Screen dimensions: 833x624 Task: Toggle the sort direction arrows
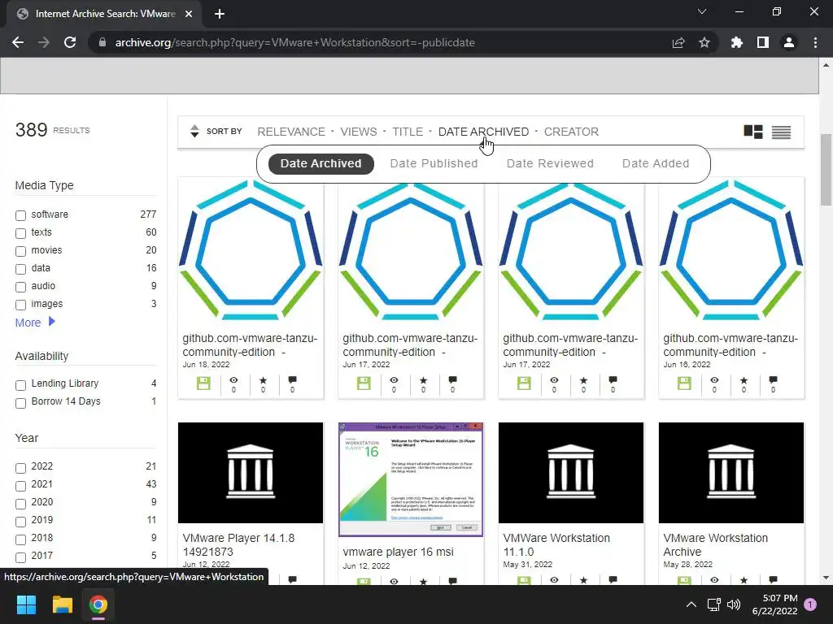click(x=194, y=131)
